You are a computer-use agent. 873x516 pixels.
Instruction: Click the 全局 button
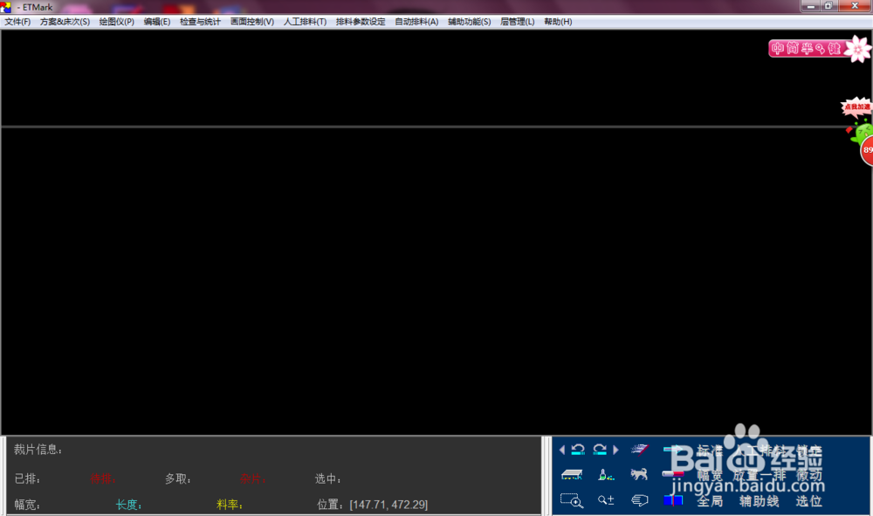[x=710, y=501]
